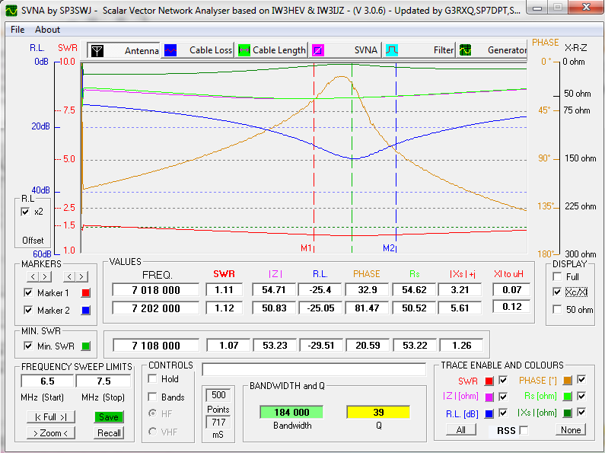605x453 pixels.
Task: Enable the 50 ohm display checkbox
Action: click(x=558, y=310)
